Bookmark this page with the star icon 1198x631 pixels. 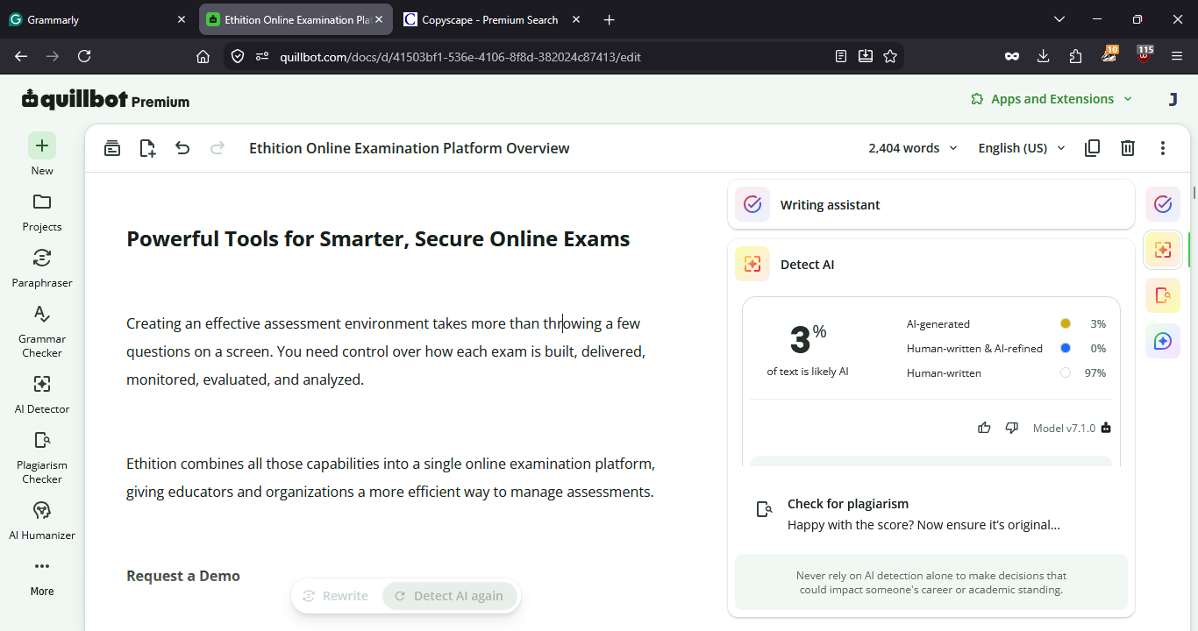[890, 56]
